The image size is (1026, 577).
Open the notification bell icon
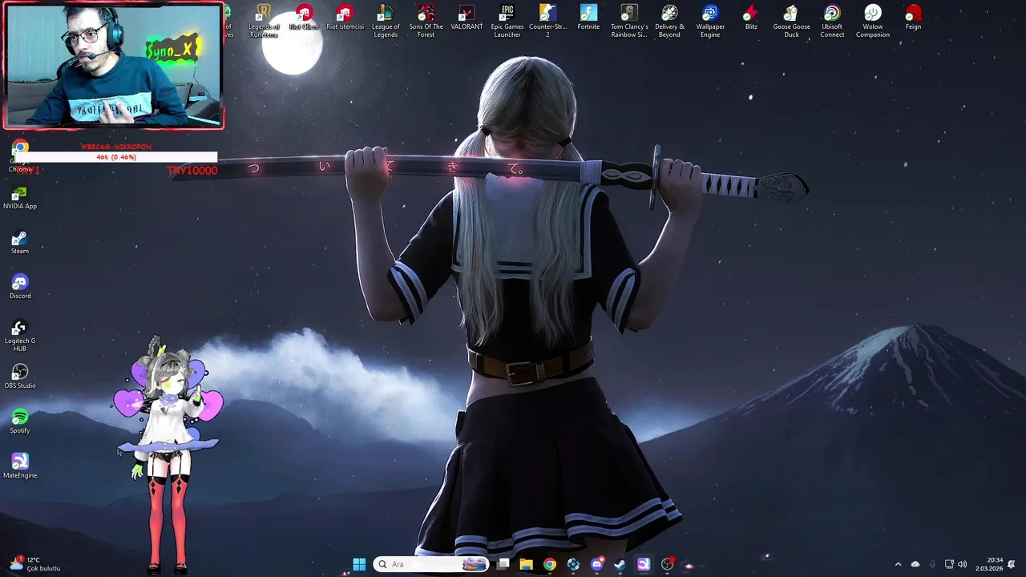click(x=1012, y=564)
